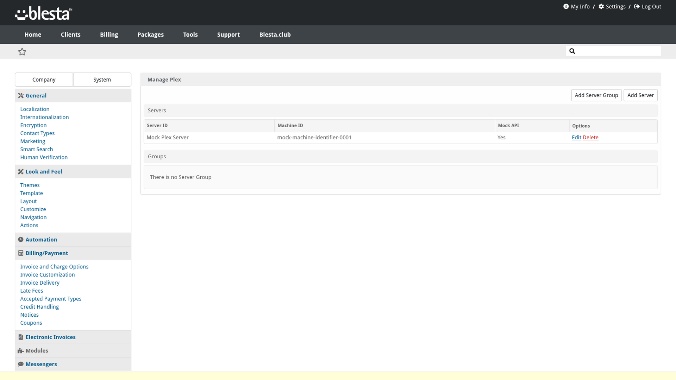
Task: Click the search magnifier icon
Action: click(x=572, y=51)
